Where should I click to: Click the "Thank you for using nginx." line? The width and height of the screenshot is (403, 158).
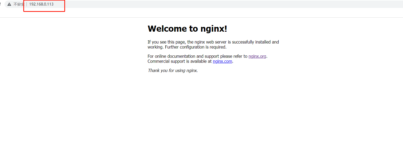click(173, 70)
